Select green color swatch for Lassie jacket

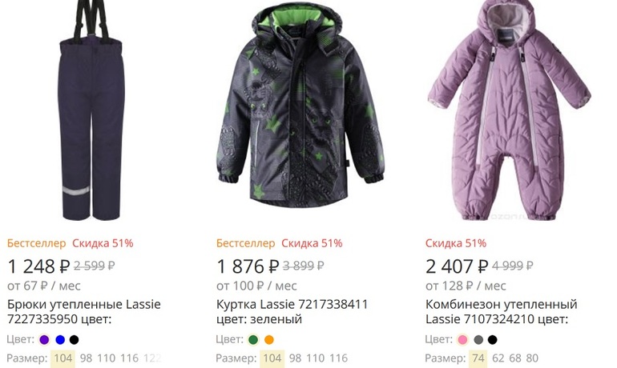(254, 340)
